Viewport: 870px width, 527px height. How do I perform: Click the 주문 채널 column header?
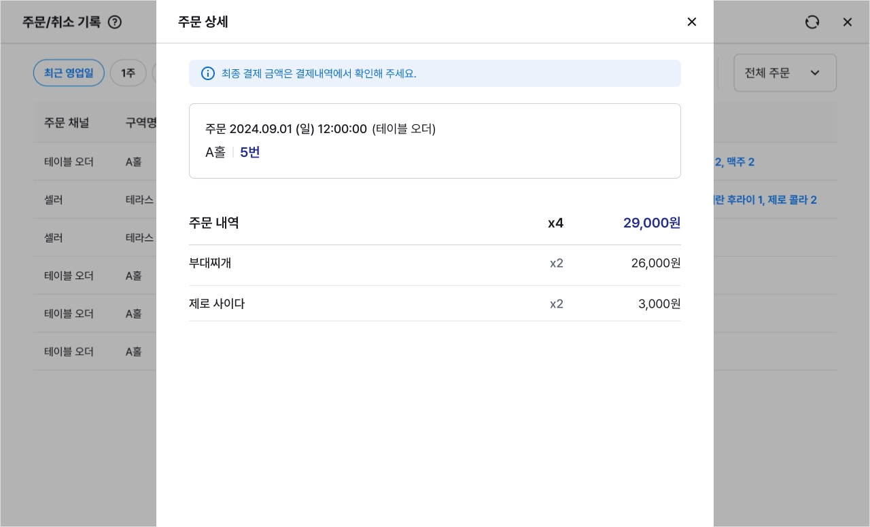tap(67, 123)
